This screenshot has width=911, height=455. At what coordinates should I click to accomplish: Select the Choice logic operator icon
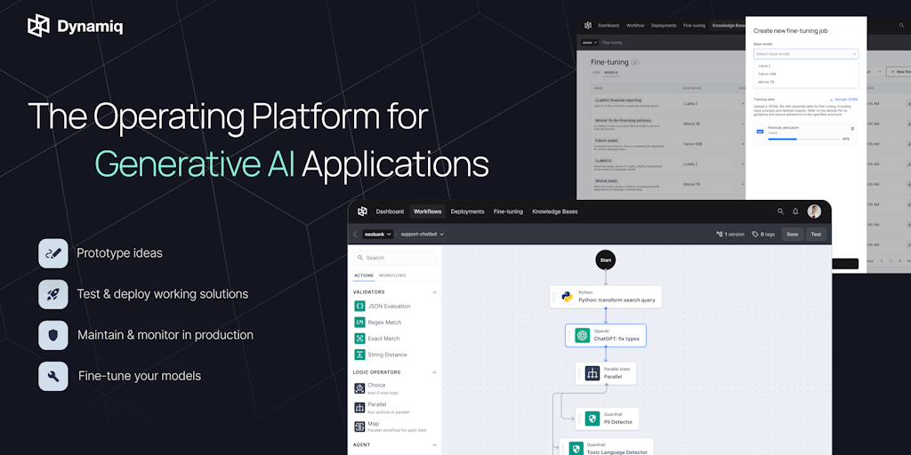pos(359,388)
